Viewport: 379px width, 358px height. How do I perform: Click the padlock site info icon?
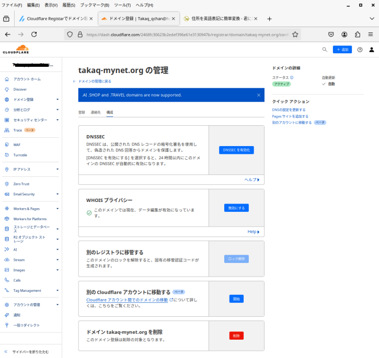pos(80,34)
